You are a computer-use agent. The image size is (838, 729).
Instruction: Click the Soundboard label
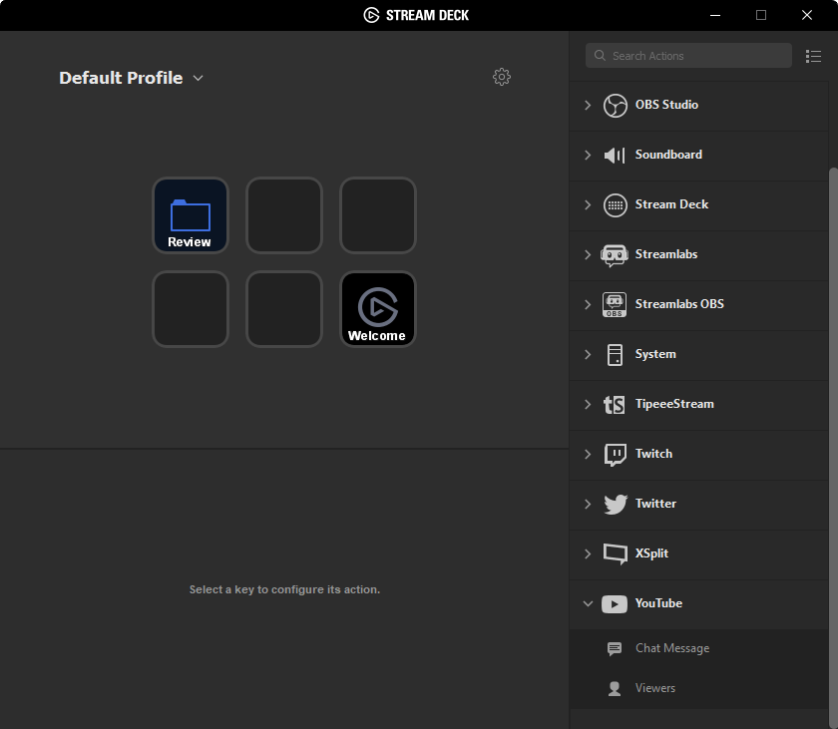pyautogui.click(x=668, y=155)
